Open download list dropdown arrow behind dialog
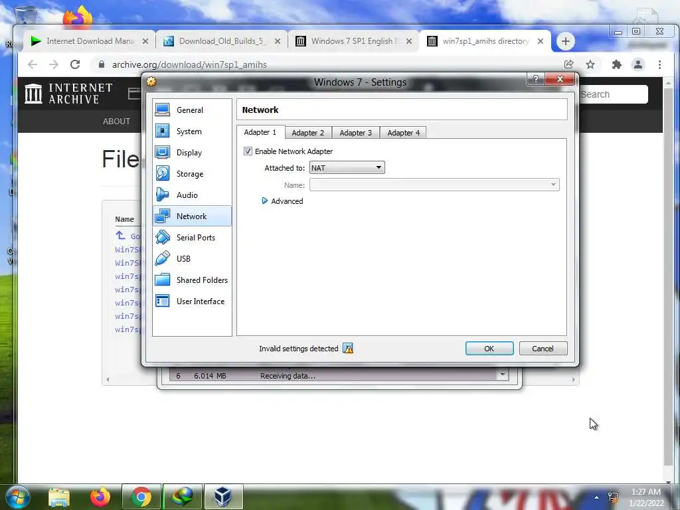 (502, 375)
